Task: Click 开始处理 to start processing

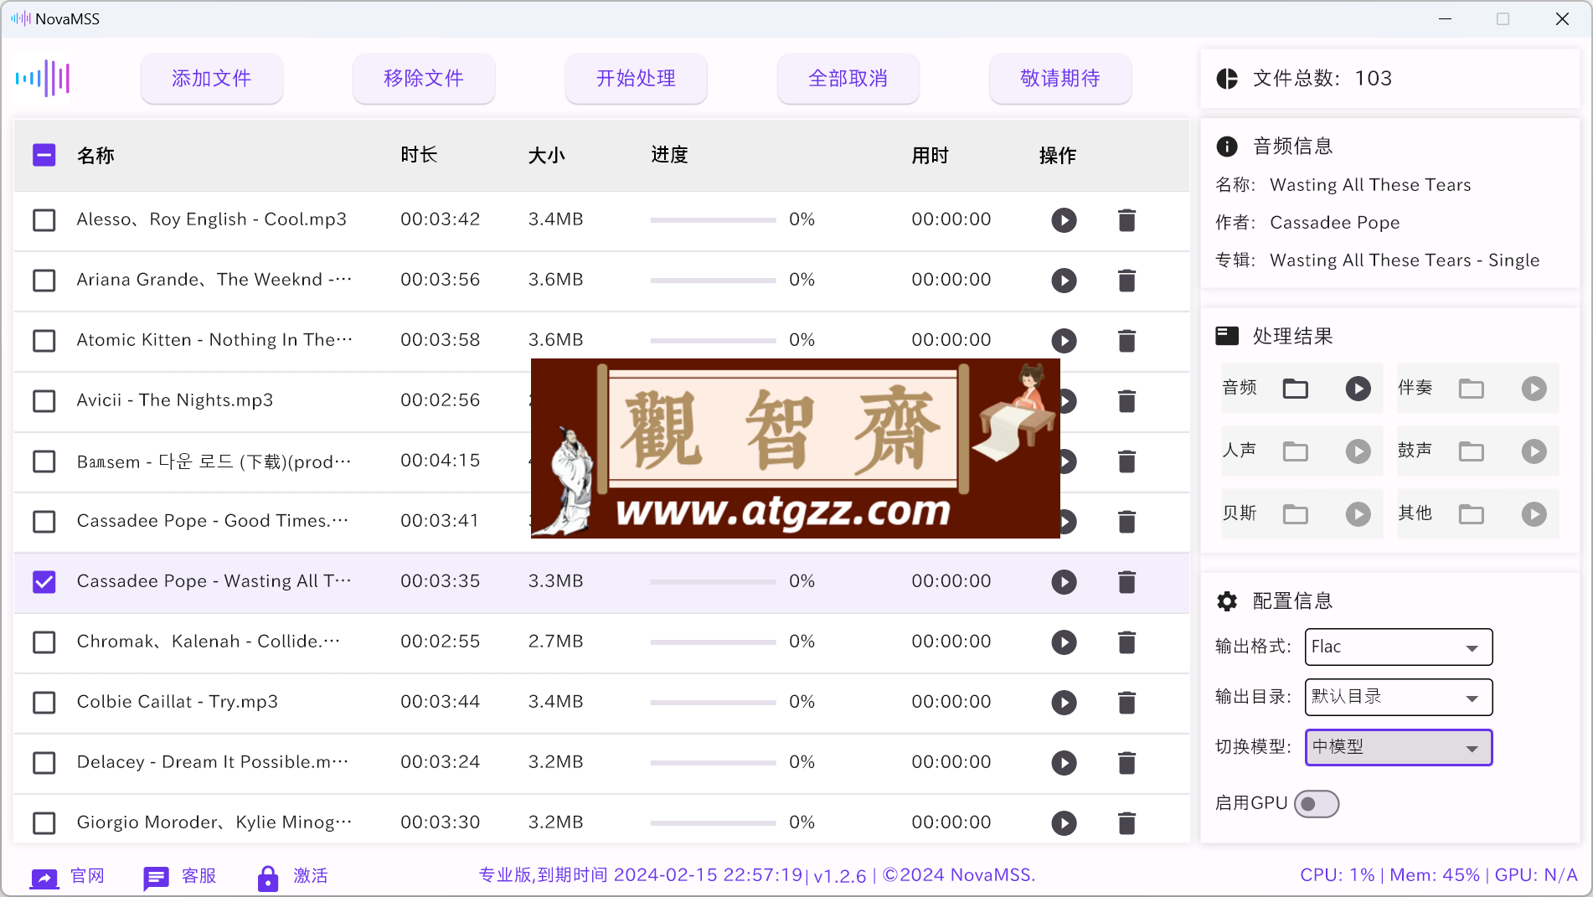Action: point(636,79)
